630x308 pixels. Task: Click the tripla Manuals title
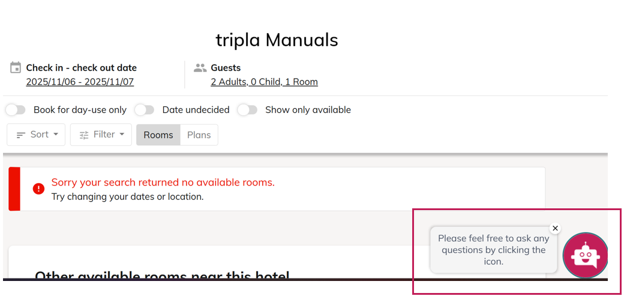point(277,40)
